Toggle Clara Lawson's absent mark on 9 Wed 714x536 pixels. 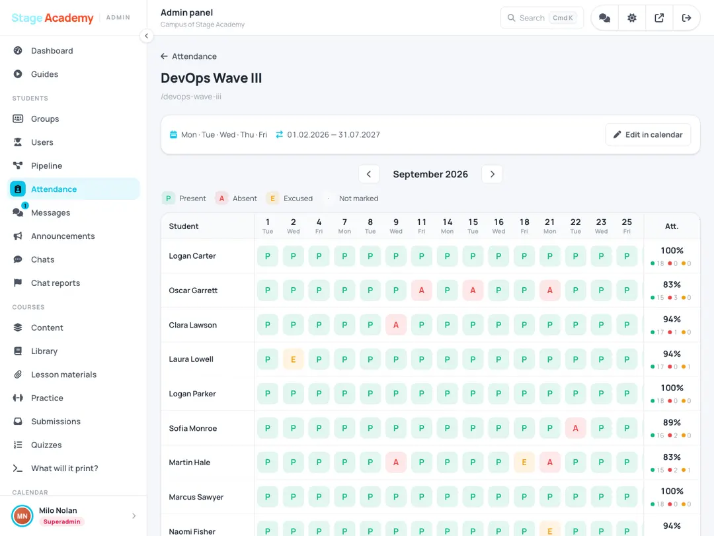point(396,325)
